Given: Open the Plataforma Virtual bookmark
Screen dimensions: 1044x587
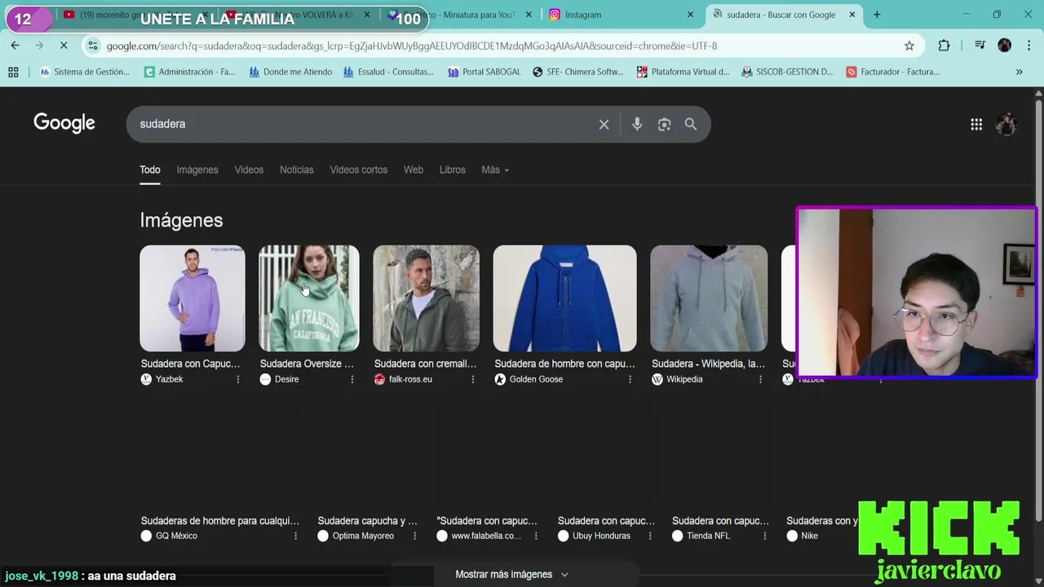Looking at the screenshot, I should (683, 72).
